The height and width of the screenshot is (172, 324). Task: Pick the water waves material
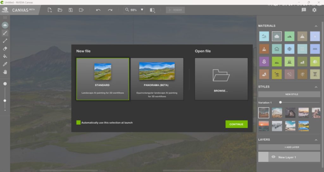coord(315,49)
